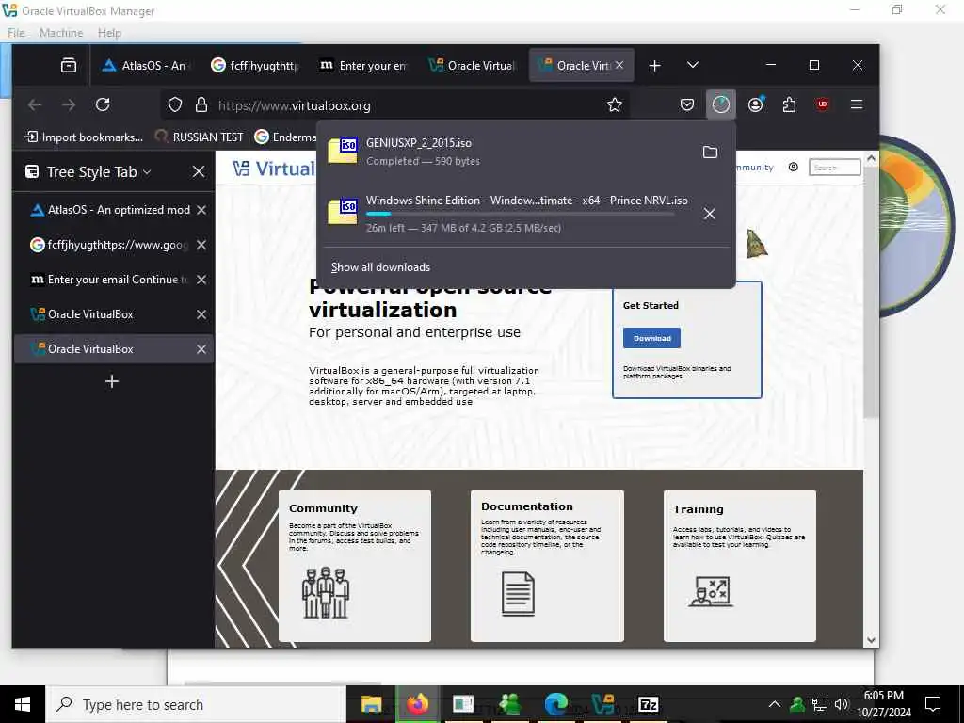
Task: Open 7-Zip from taskbar
Action: (x=649, y=704)
